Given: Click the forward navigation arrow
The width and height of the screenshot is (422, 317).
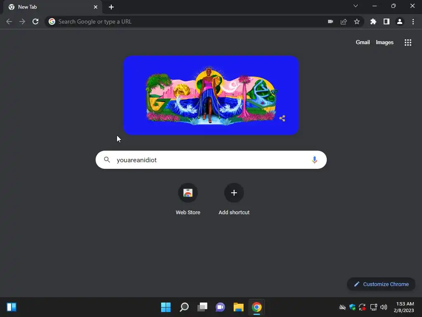Looking at the screenshot, I should 22,21.
